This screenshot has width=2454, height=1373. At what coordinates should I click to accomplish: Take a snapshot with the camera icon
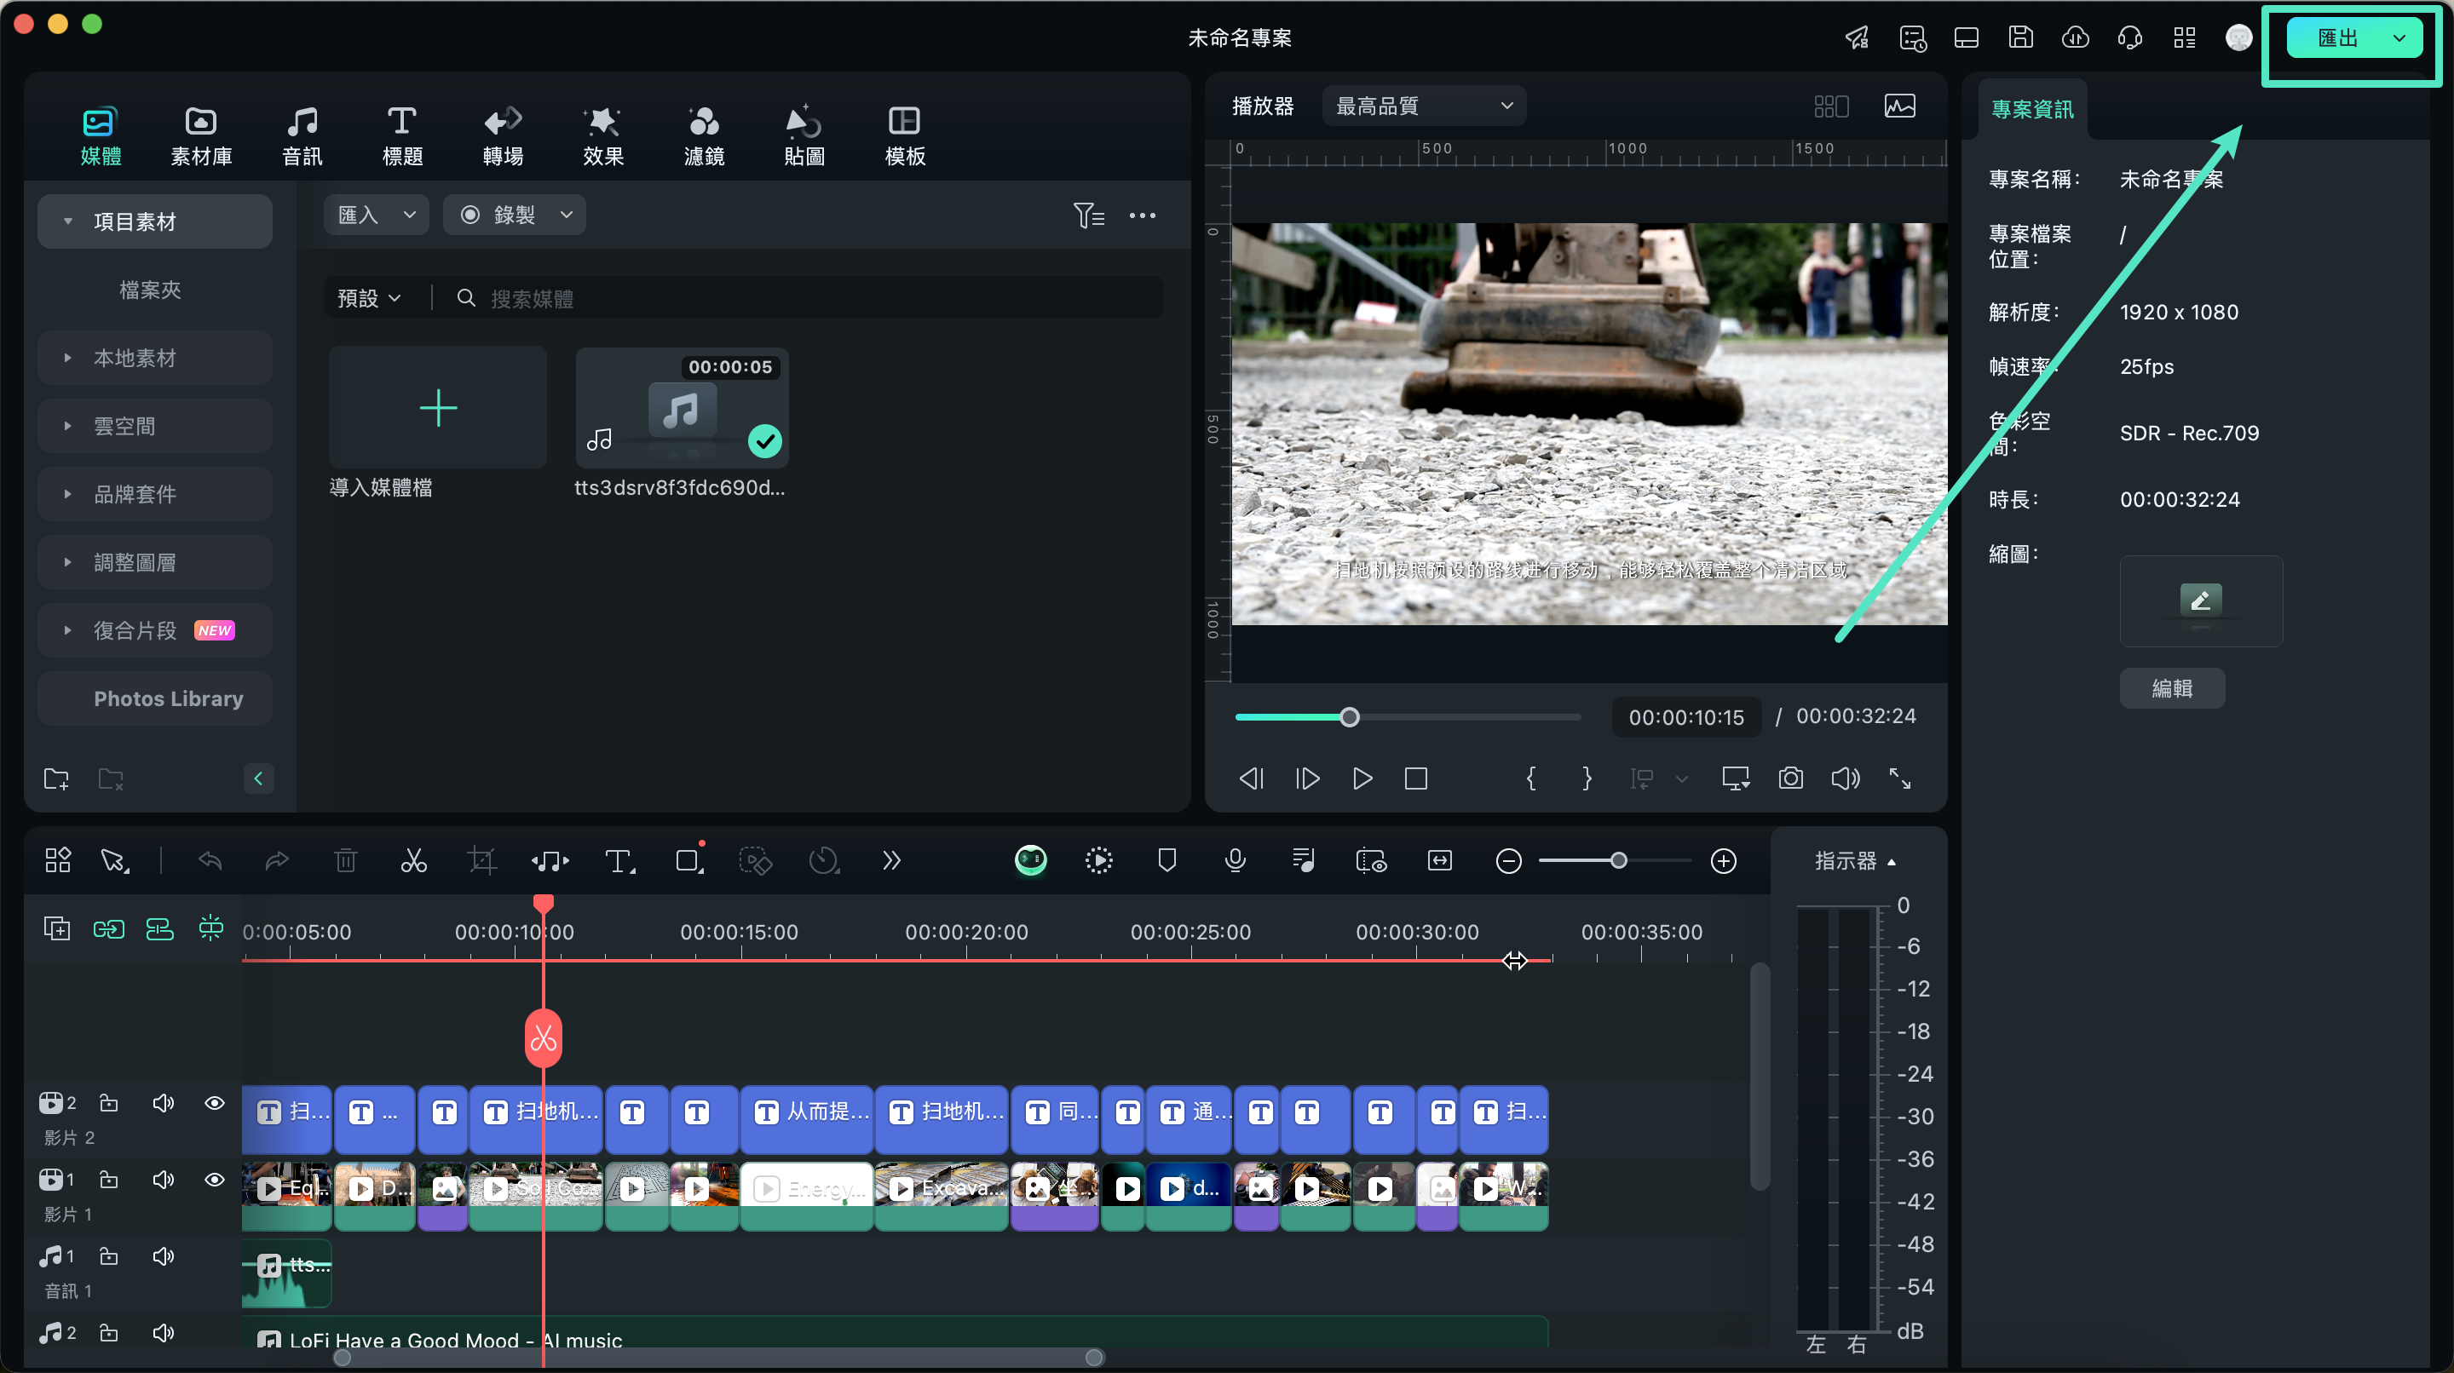pos(1790,778)
